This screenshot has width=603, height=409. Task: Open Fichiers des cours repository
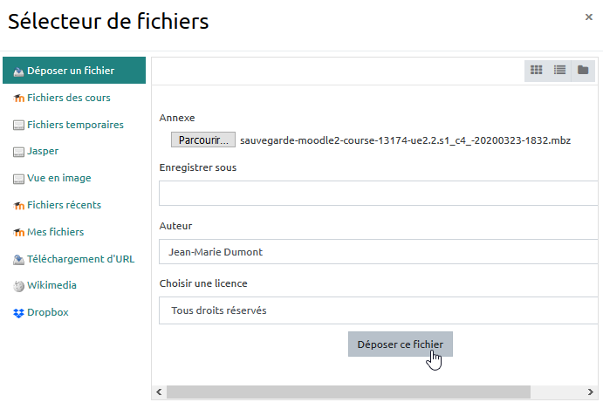point(68,98)
